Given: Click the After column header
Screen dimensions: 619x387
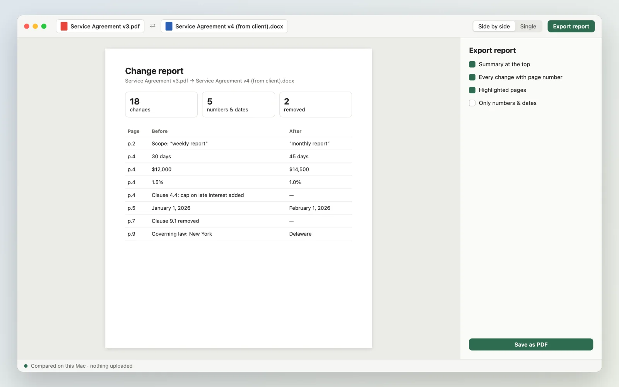Looking at the screenshot, I should 295,131.
